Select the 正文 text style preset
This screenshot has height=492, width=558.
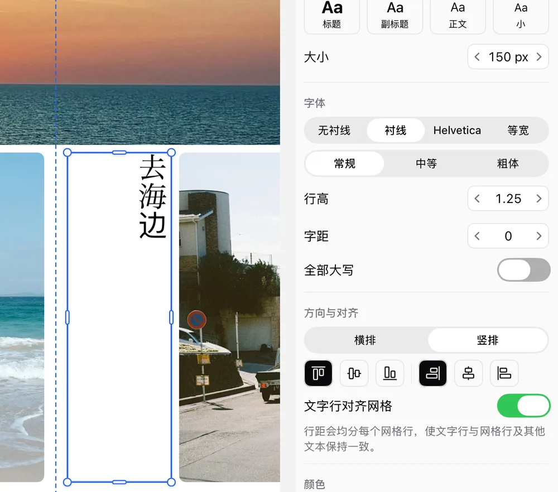pyautogui.click(x=458, y=16)
